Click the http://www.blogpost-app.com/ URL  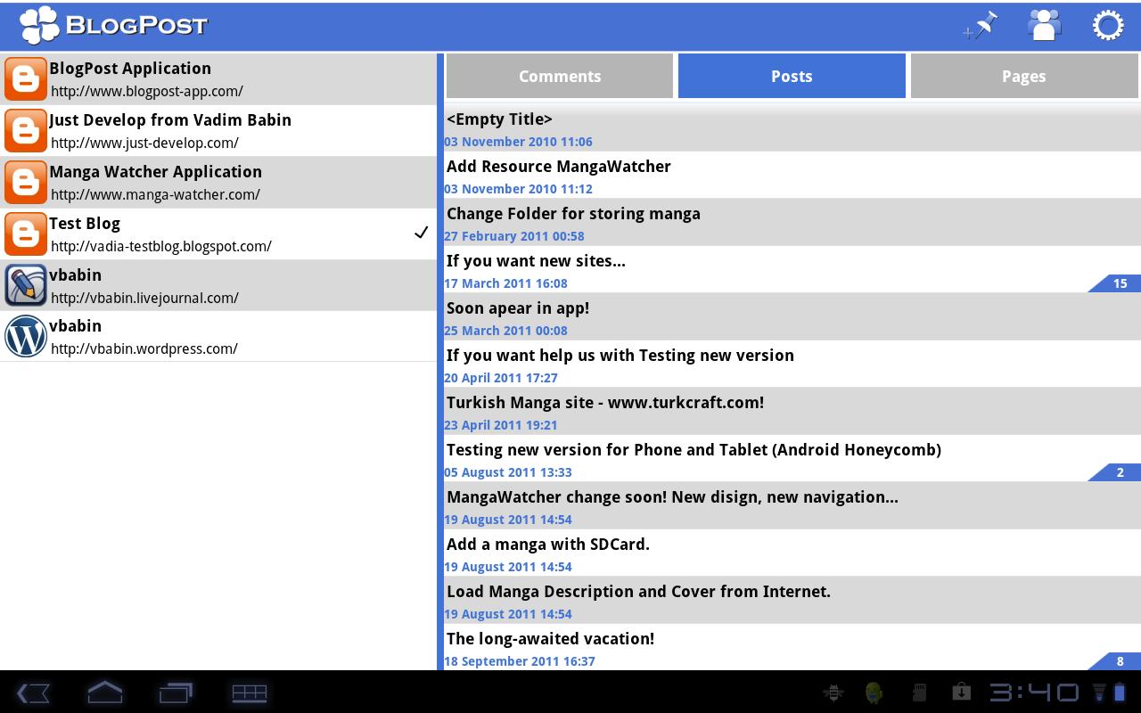(x=147, y=91)
